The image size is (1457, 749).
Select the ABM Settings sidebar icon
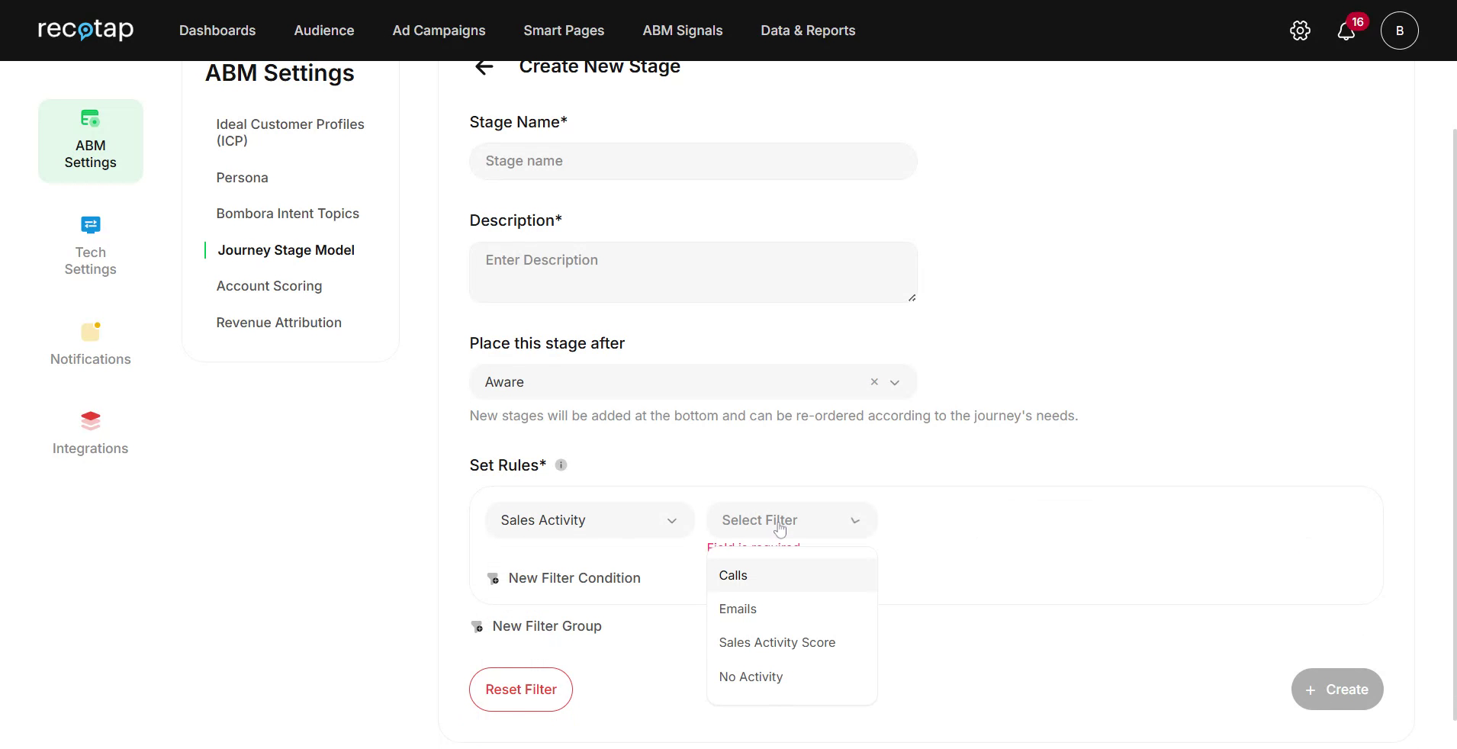[x=90, y=140]
